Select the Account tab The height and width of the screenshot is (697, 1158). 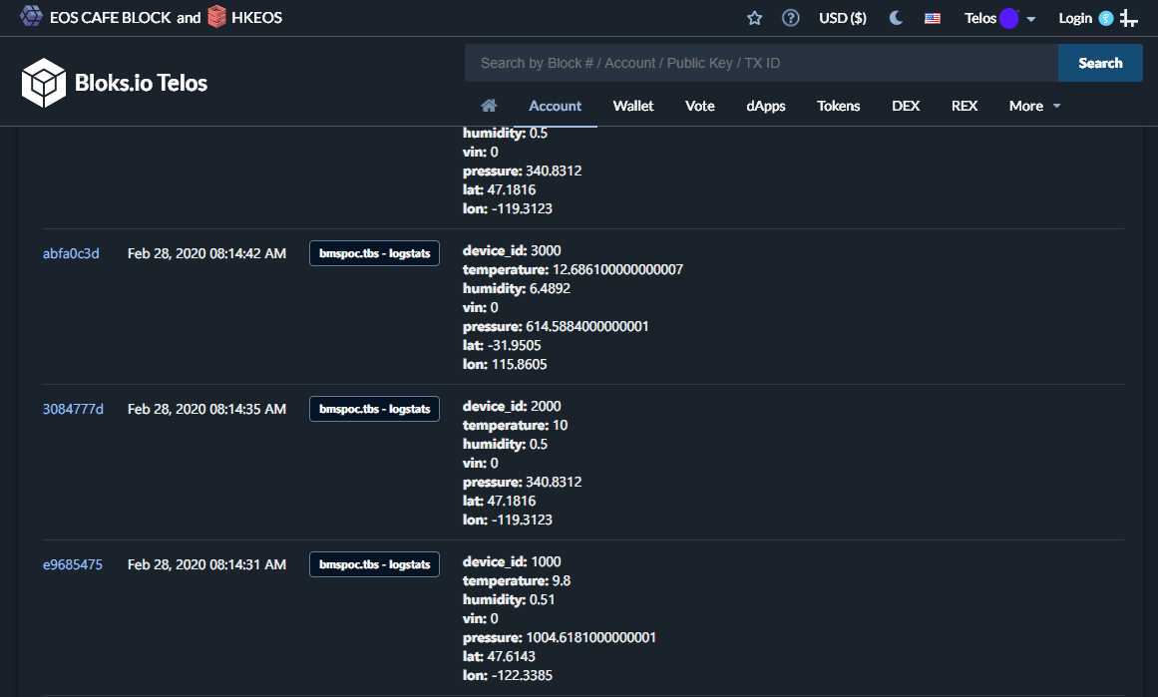(x=555, y=106)
